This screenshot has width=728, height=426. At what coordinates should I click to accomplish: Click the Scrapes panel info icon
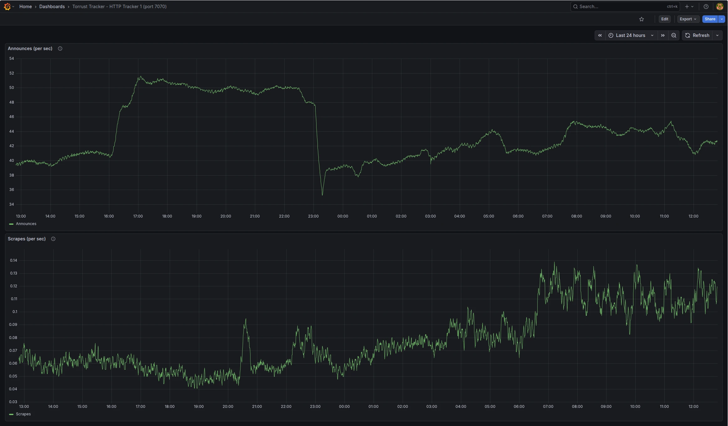(53, 239)
